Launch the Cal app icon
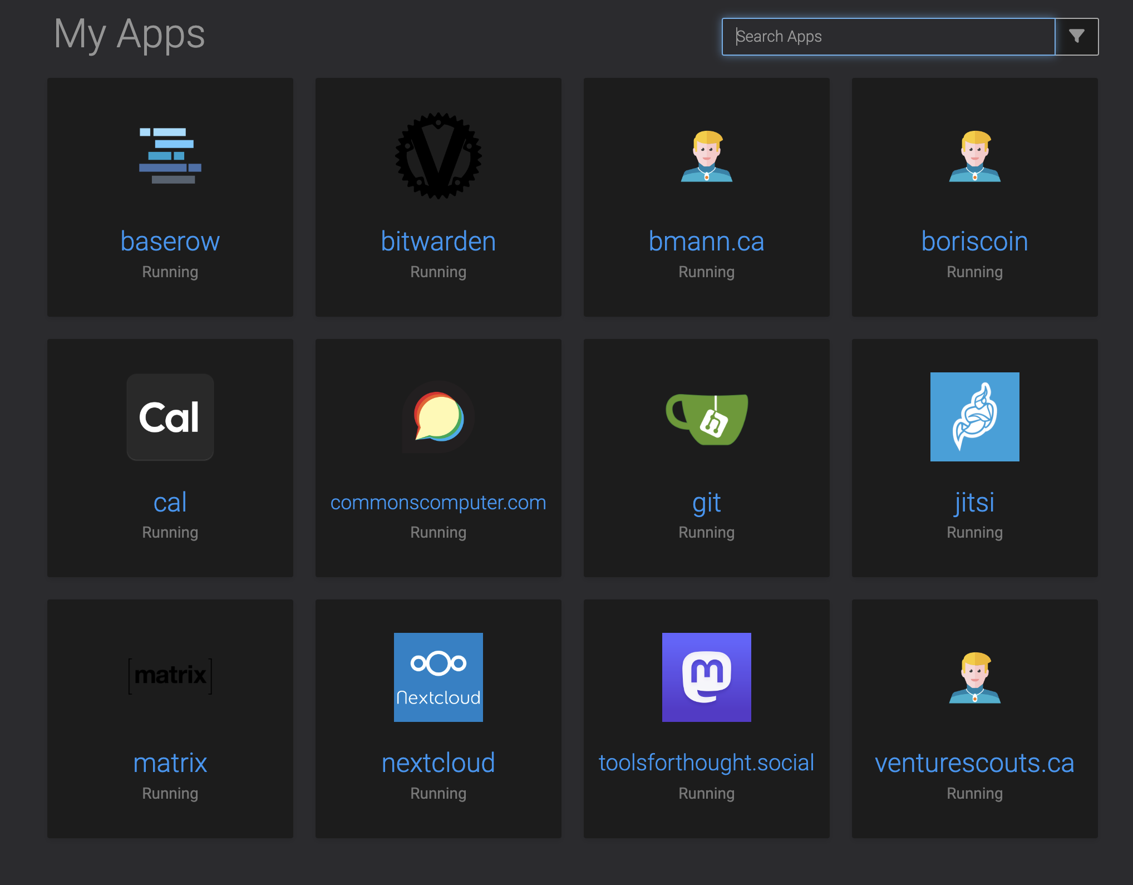This screenshot has height=885, width=1133. point(170,417)
